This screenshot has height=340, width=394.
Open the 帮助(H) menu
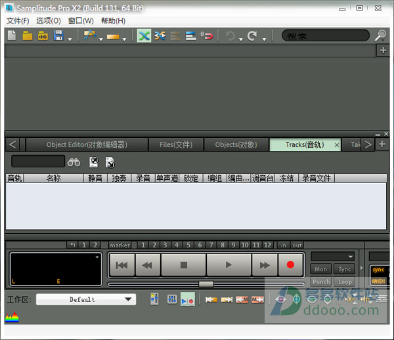(113, 21)
